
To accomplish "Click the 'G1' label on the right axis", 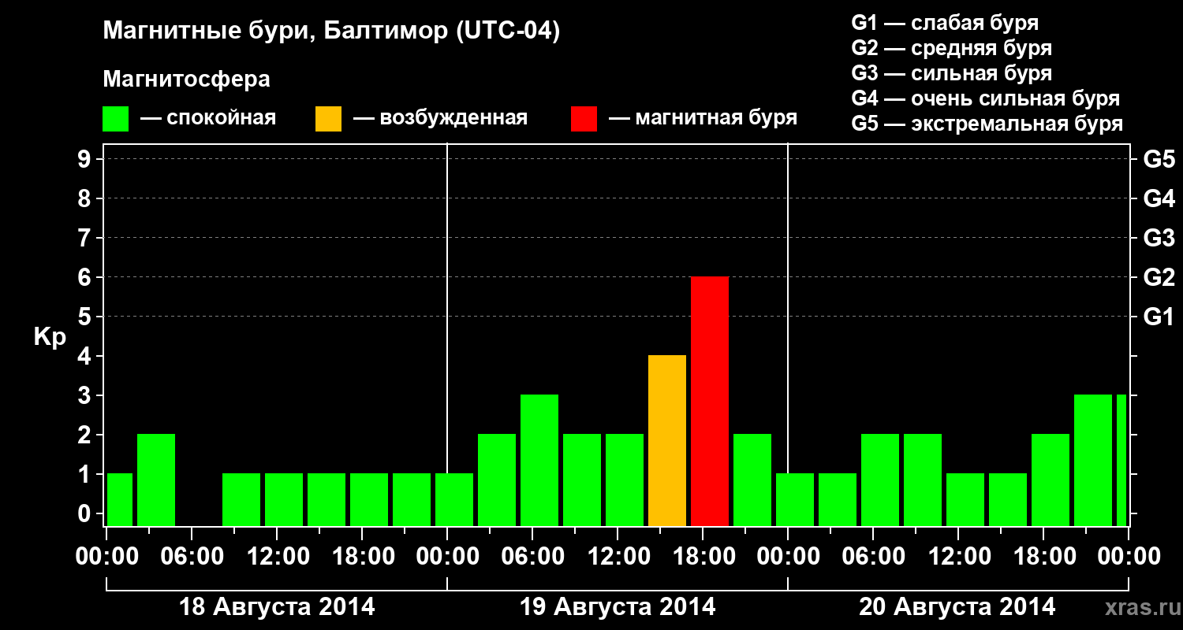I will click(x=1159, y=317).
